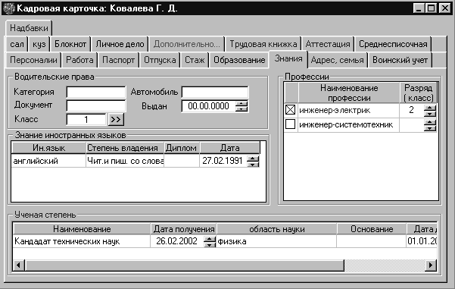Click the Дата получения column header
The width and height of the screenshot is (455, 289).
[184, 229]
